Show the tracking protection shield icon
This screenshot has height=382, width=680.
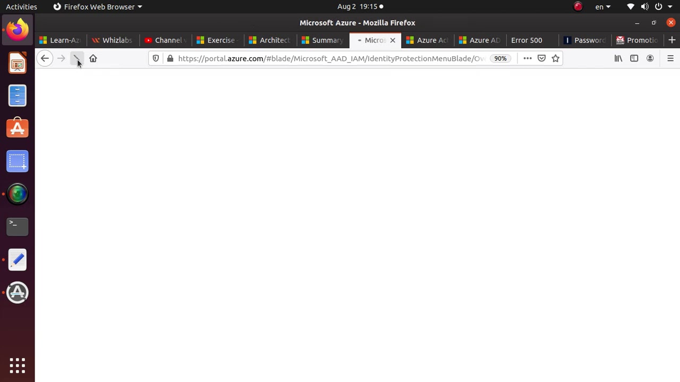(156, 58)
